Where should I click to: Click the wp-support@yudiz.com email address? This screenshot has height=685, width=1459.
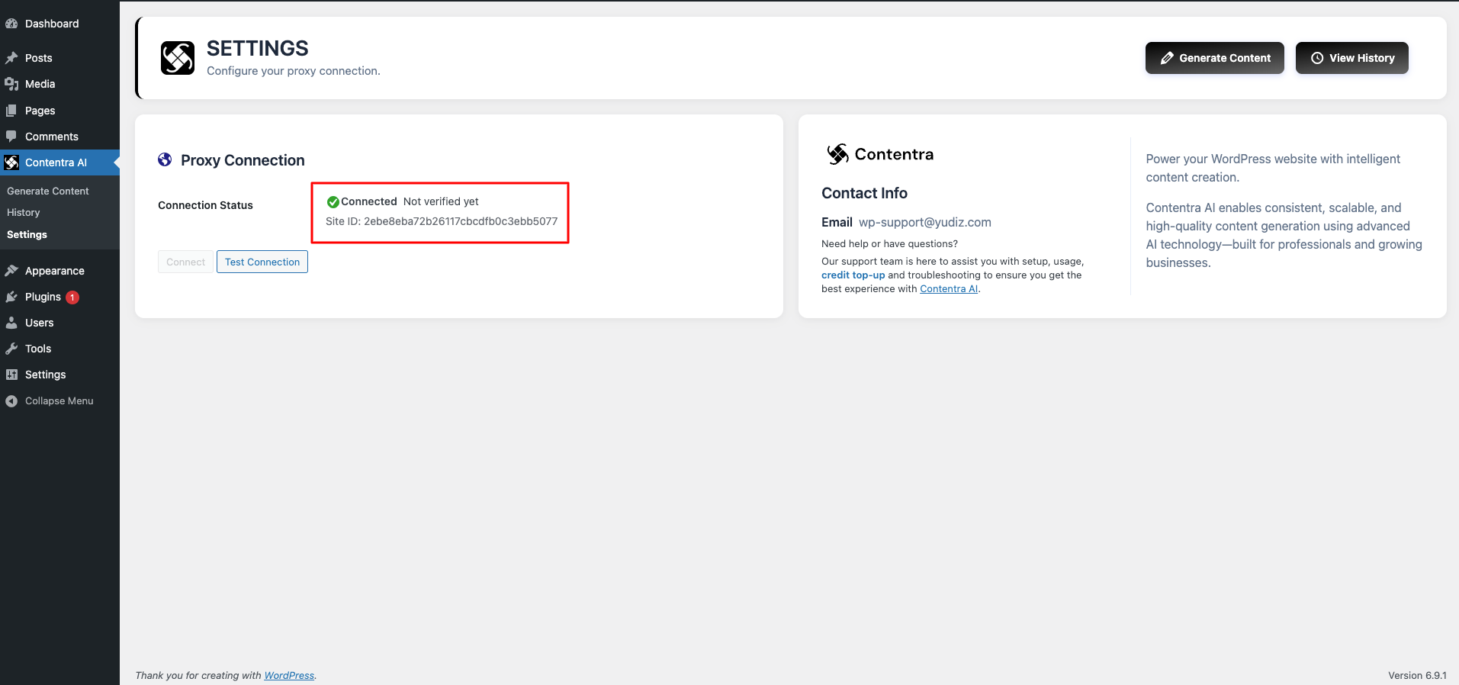(925, 222)
